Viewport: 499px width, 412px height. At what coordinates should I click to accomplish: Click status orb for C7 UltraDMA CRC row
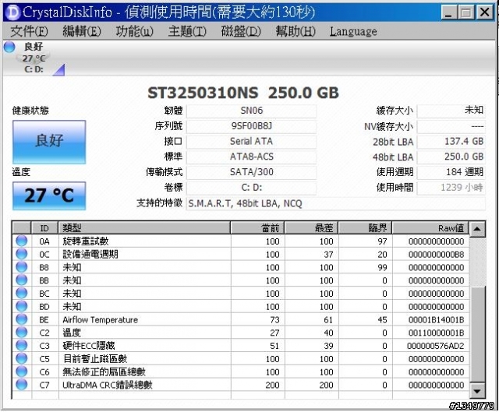(x=22, y=384)
